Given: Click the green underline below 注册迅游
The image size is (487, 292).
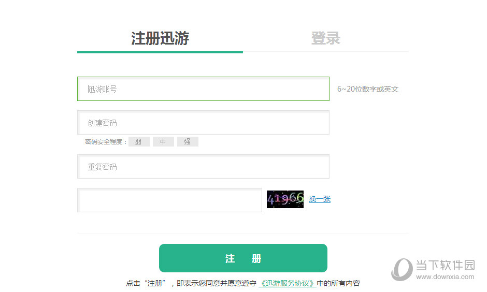Looking at the screenshot, I should pos(160,52).
